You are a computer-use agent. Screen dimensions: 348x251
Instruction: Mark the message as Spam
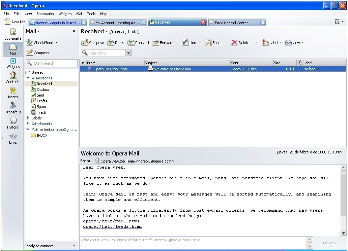tap(213, 43)
